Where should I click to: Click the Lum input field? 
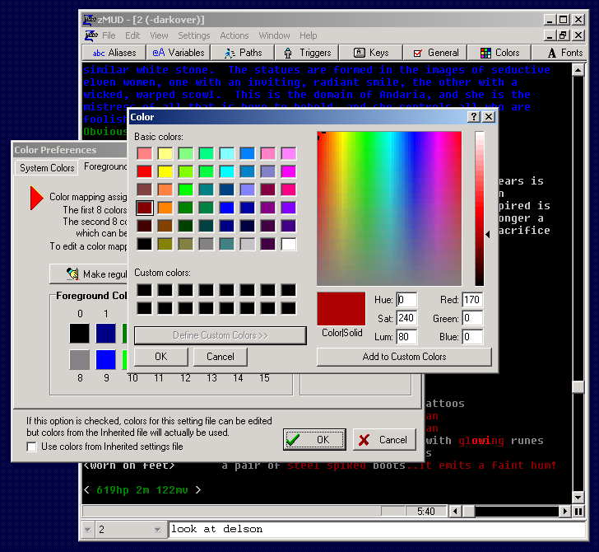406,337
